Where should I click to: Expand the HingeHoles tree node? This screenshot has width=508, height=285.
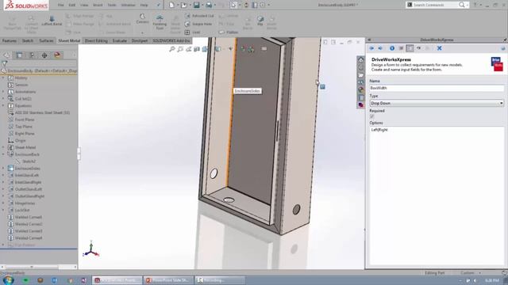[x=3, y=203]
